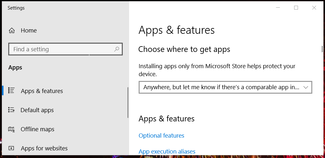Screen dimensions: 325x158
Task: Click the Home house icon
Action: 11,31
